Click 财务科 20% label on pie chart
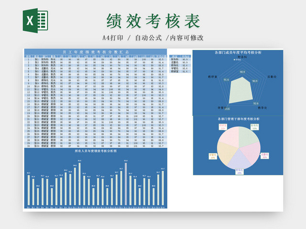306x229 pixels. [254, 127]
